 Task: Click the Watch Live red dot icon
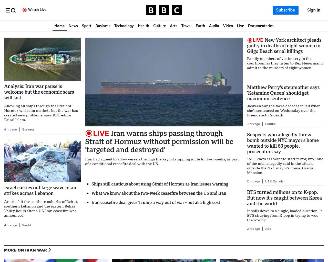(x=25, y=10)
